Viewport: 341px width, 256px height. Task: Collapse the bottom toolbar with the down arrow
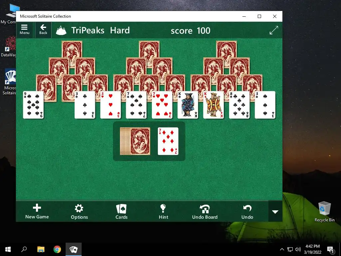[275, 212]
